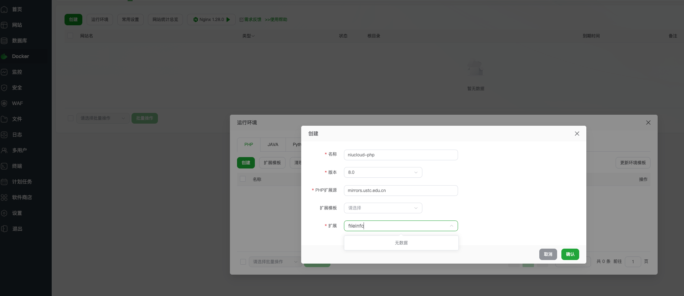Click the 更新环境模板 button
Image resolution: width=684 pixels, height=296 pixels.
pos(633,163)
